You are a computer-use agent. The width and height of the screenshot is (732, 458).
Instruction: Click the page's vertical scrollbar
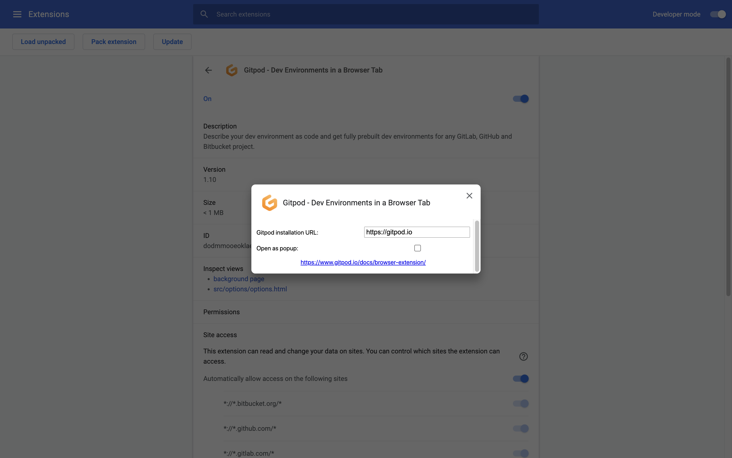(x=728, y=177)
